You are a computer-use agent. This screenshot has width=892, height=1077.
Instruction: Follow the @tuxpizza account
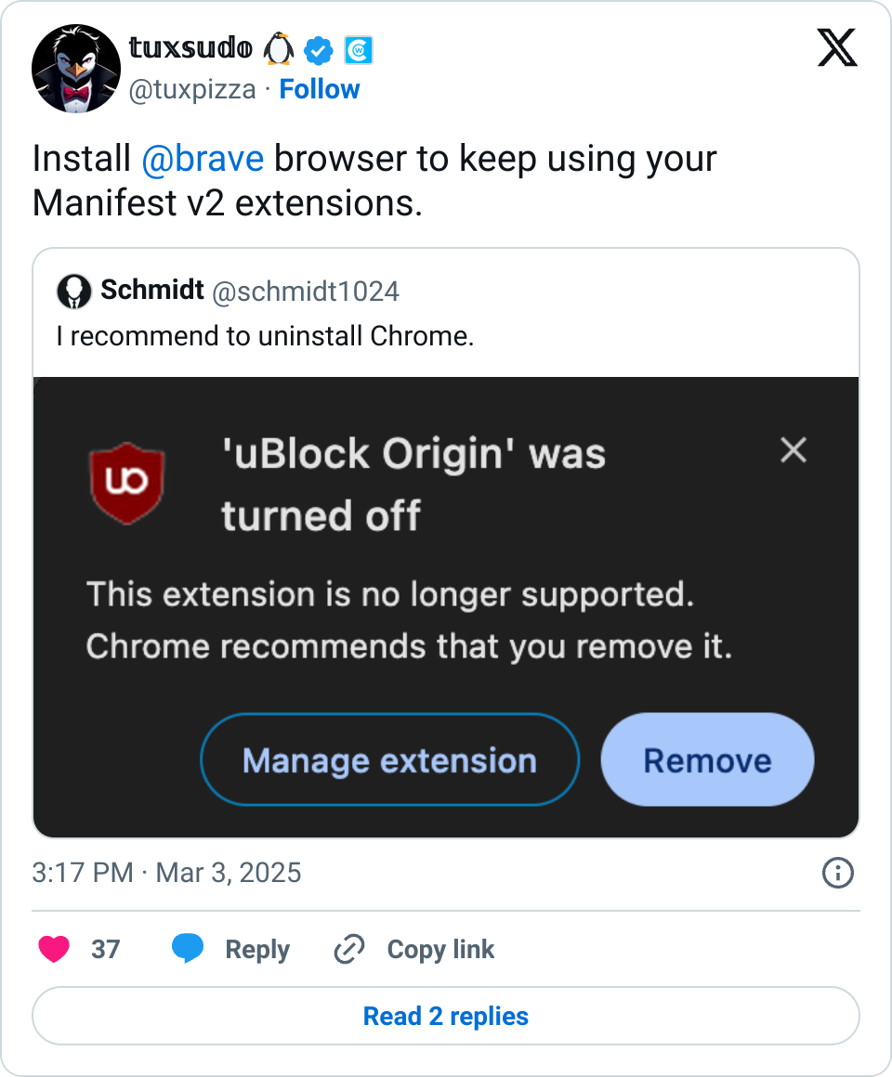pos(320,89)
